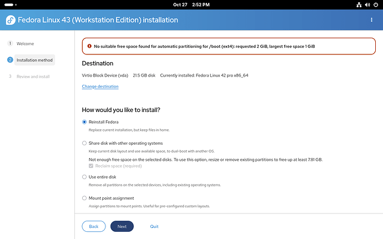383x239 pixels.
Task: Click the Destination heading
Action: (98, 63)
